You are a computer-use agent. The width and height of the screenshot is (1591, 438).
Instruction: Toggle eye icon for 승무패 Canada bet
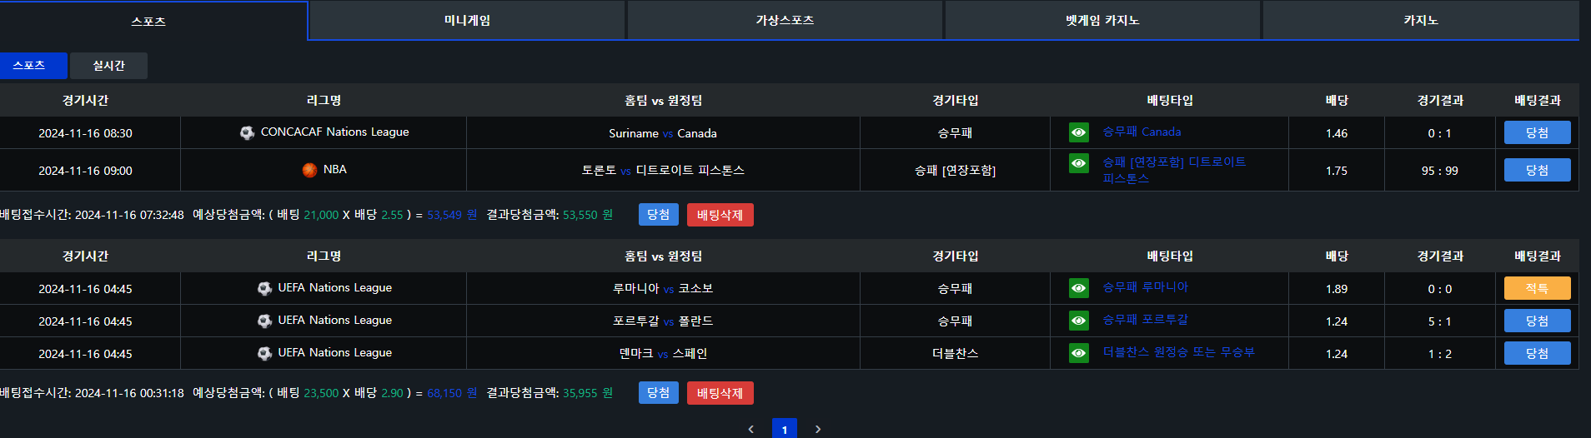click(1078, 132)
